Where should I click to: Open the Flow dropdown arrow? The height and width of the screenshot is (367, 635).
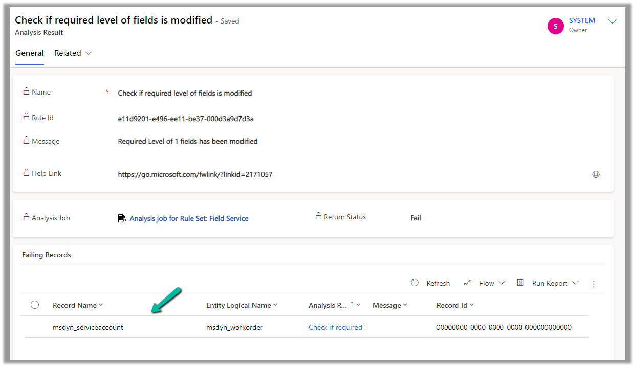(x=501, y=283)
